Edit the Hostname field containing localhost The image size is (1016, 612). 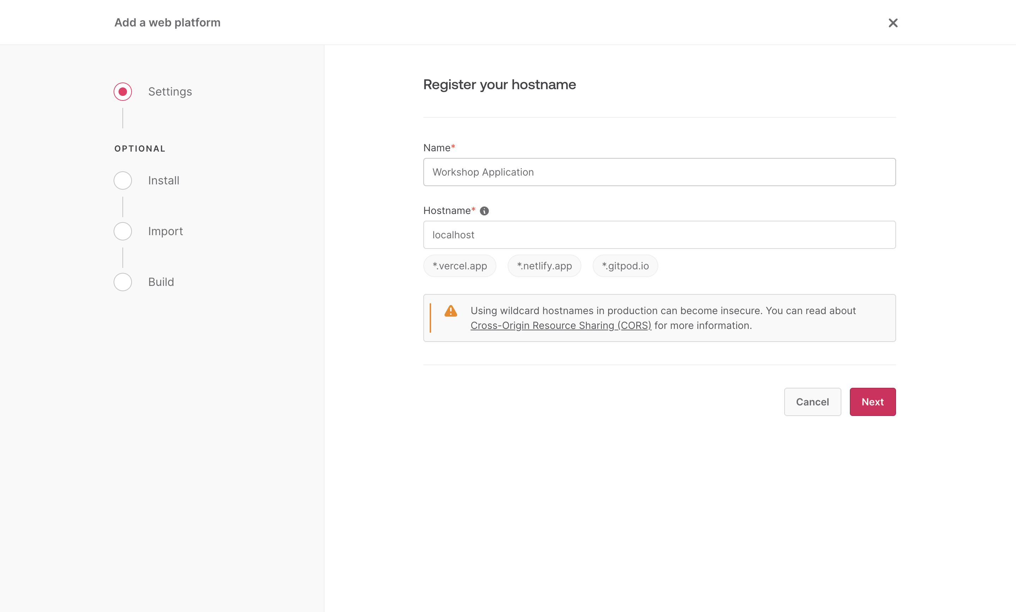659,235
